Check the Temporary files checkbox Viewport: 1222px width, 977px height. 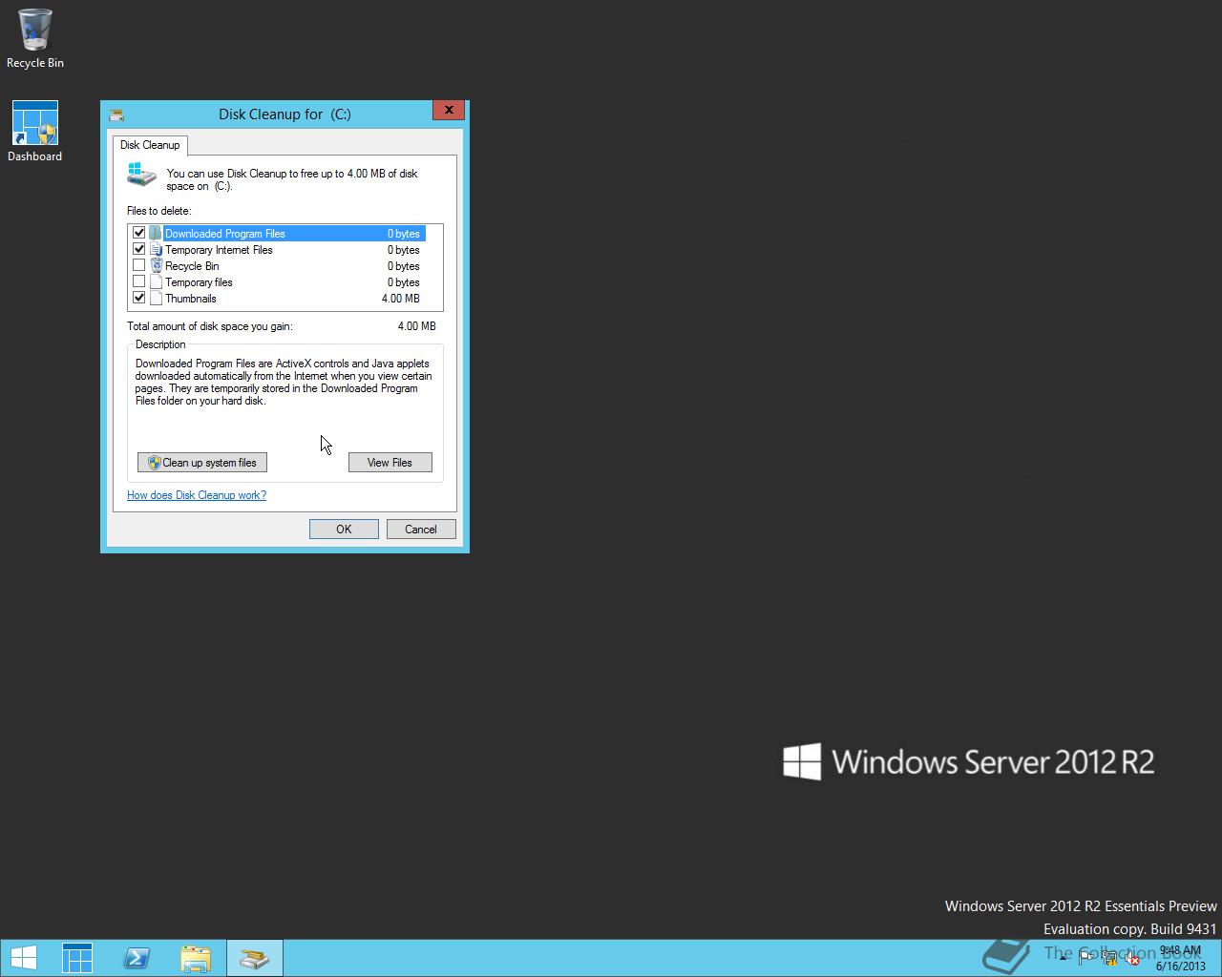[x=139, y=281]
